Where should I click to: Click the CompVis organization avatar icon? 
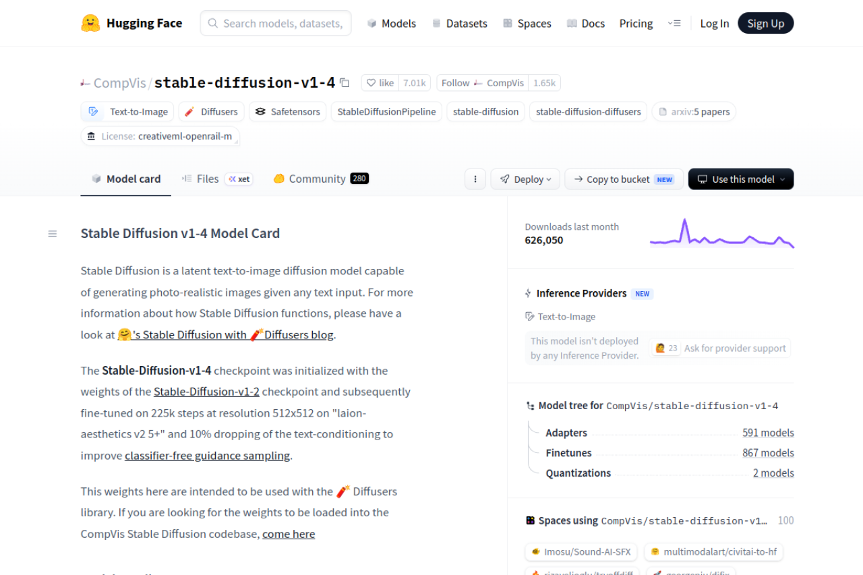click(x=85, y=83)
